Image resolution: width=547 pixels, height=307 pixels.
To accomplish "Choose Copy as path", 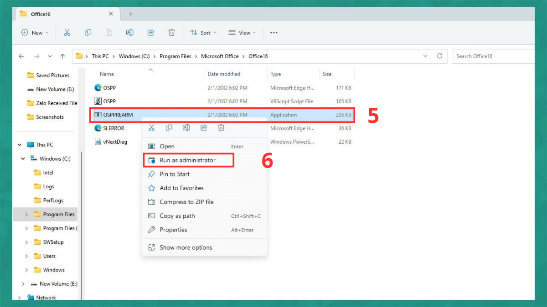I will [204, 216].
